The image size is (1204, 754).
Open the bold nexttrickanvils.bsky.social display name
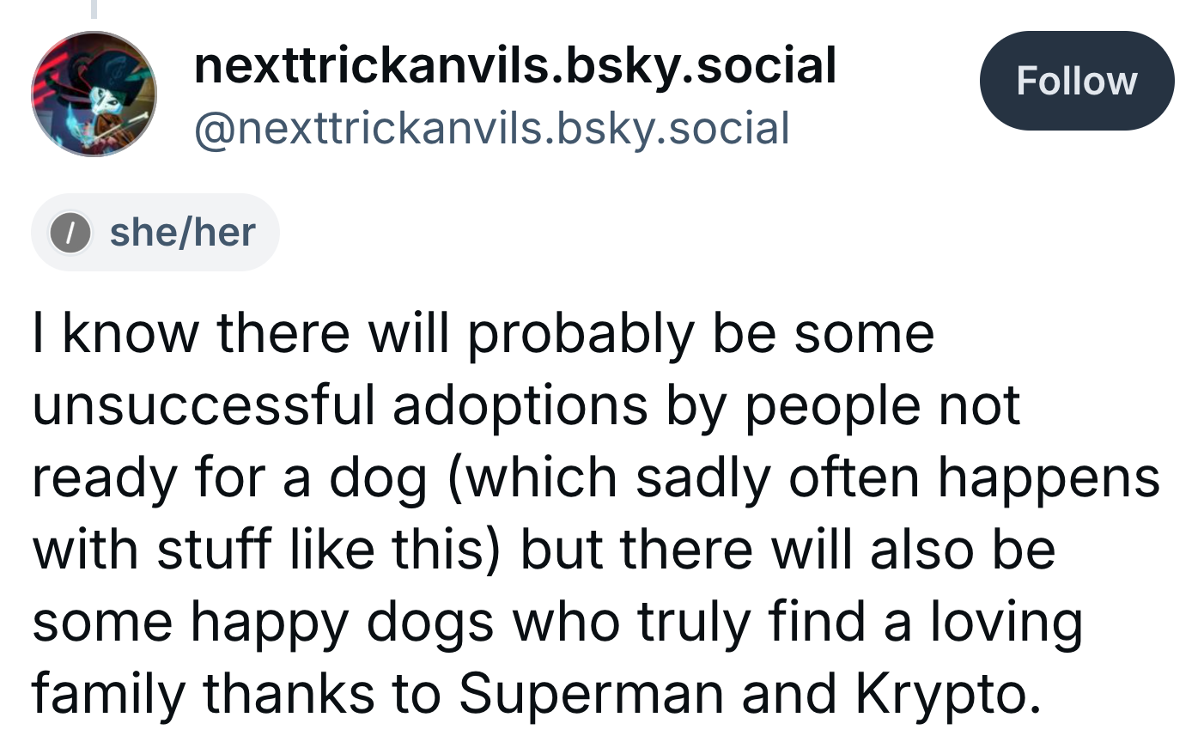point(515,67)
